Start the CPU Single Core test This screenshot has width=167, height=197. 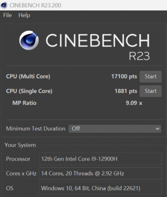pyautogui.click(x=151, y=91)
